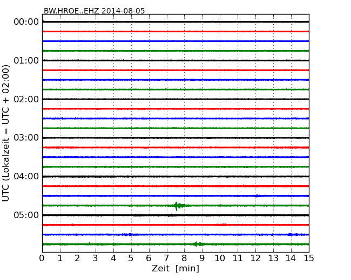Click x-axis tick label 9

202,258
